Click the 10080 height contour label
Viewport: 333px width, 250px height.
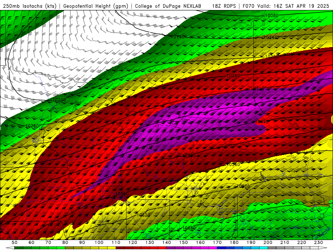(272, 15)
